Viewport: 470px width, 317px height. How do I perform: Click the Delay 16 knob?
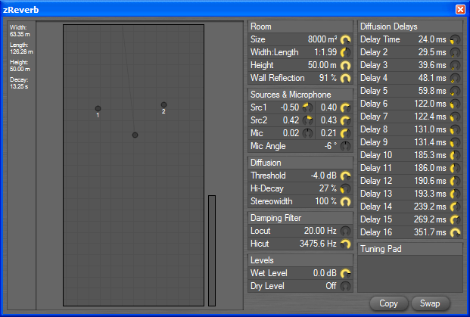pos(455,232)
